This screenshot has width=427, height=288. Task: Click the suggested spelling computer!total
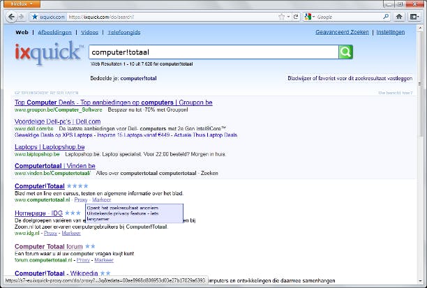[138, 78]
